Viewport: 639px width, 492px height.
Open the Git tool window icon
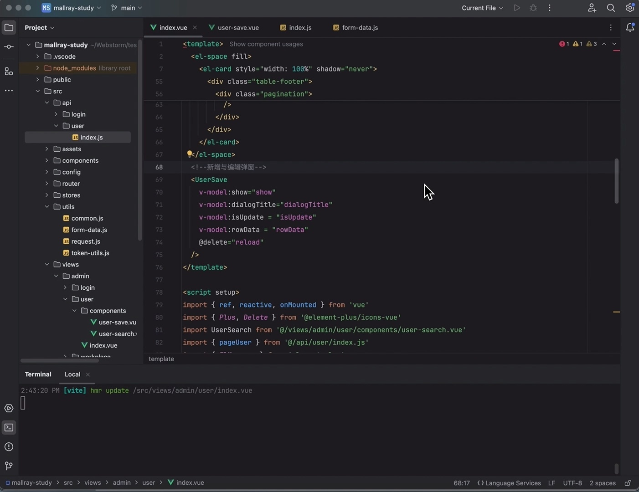point(9,466)
